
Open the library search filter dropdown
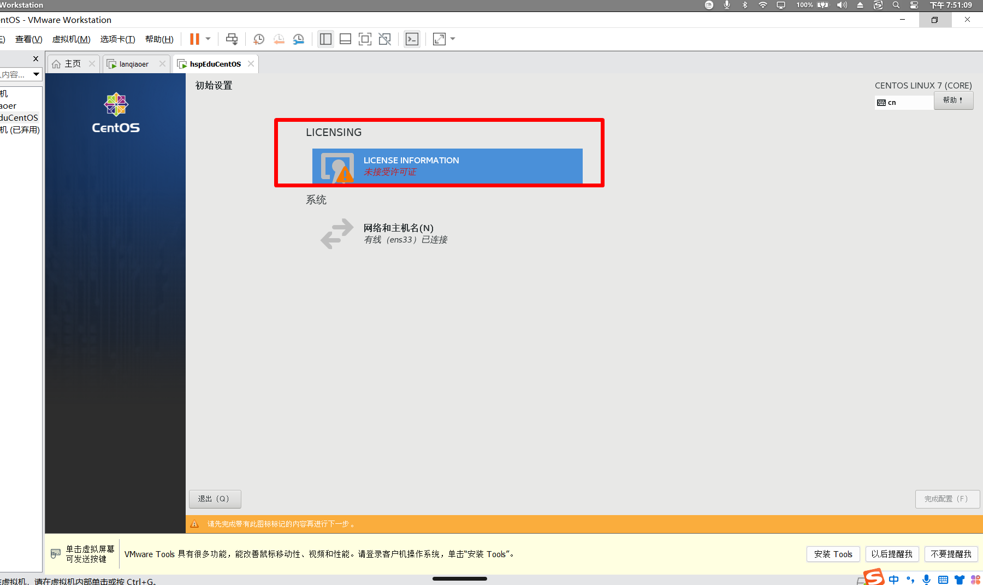tap(36, 74)
